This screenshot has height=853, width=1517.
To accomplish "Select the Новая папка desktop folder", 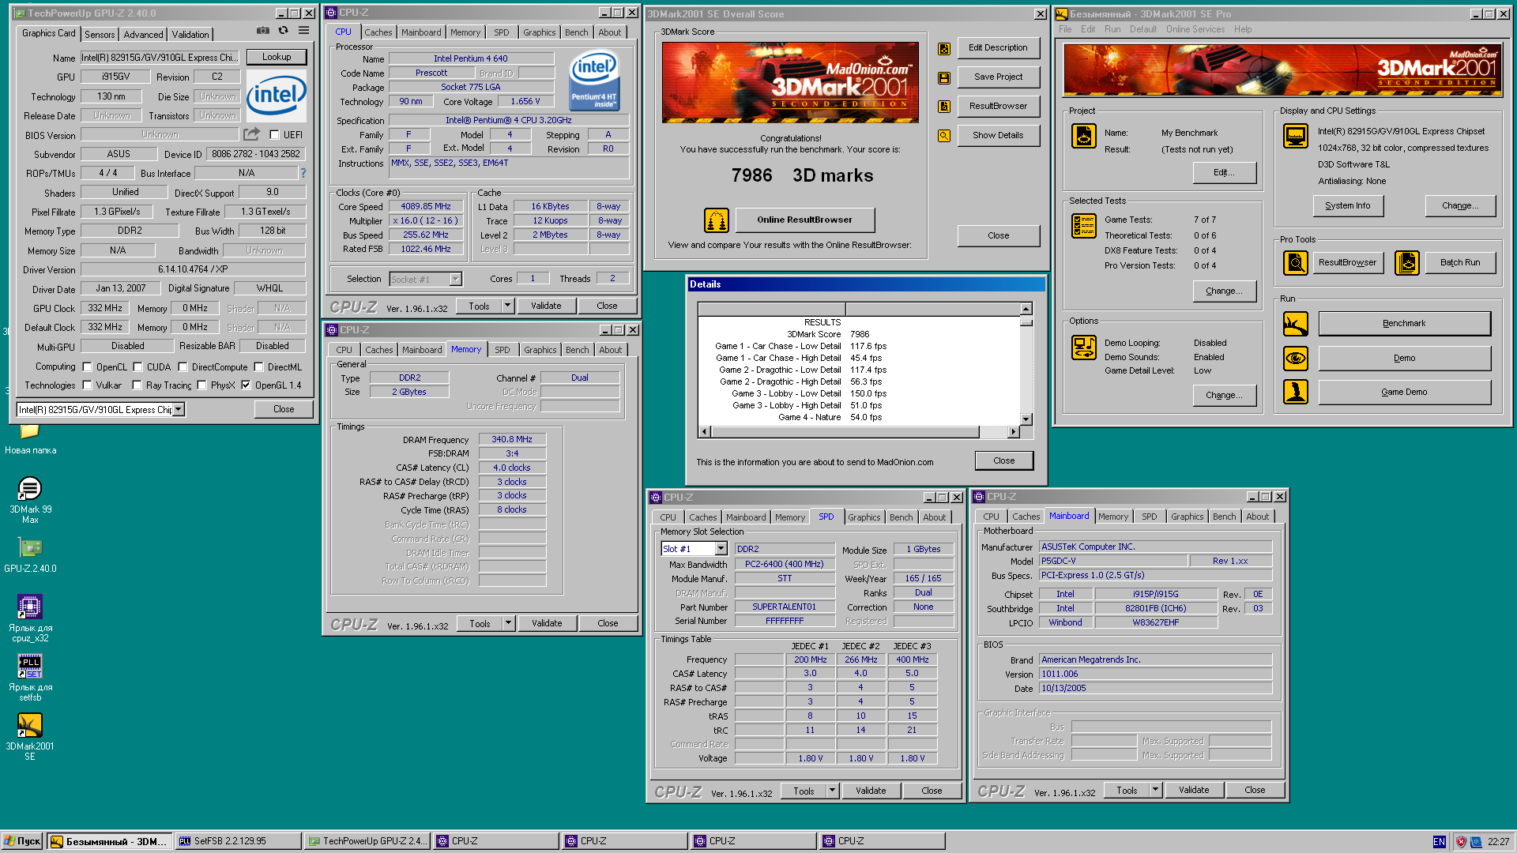I will 30,440.
